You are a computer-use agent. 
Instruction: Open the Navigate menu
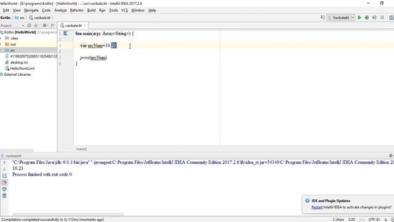[31, 10]
